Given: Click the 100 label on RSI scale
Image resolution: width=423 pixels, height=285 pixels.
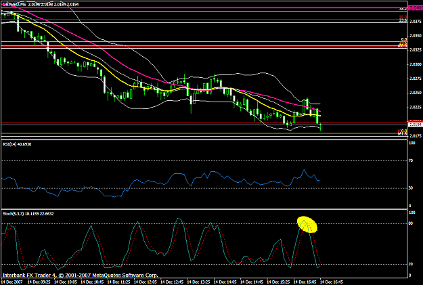Looking at the screenshot, I should click(x=412, y=143).
